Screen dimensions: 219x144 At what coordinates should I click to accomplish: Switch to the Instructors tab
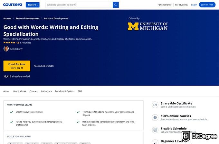pyautogui.click(x=46, y=91)
